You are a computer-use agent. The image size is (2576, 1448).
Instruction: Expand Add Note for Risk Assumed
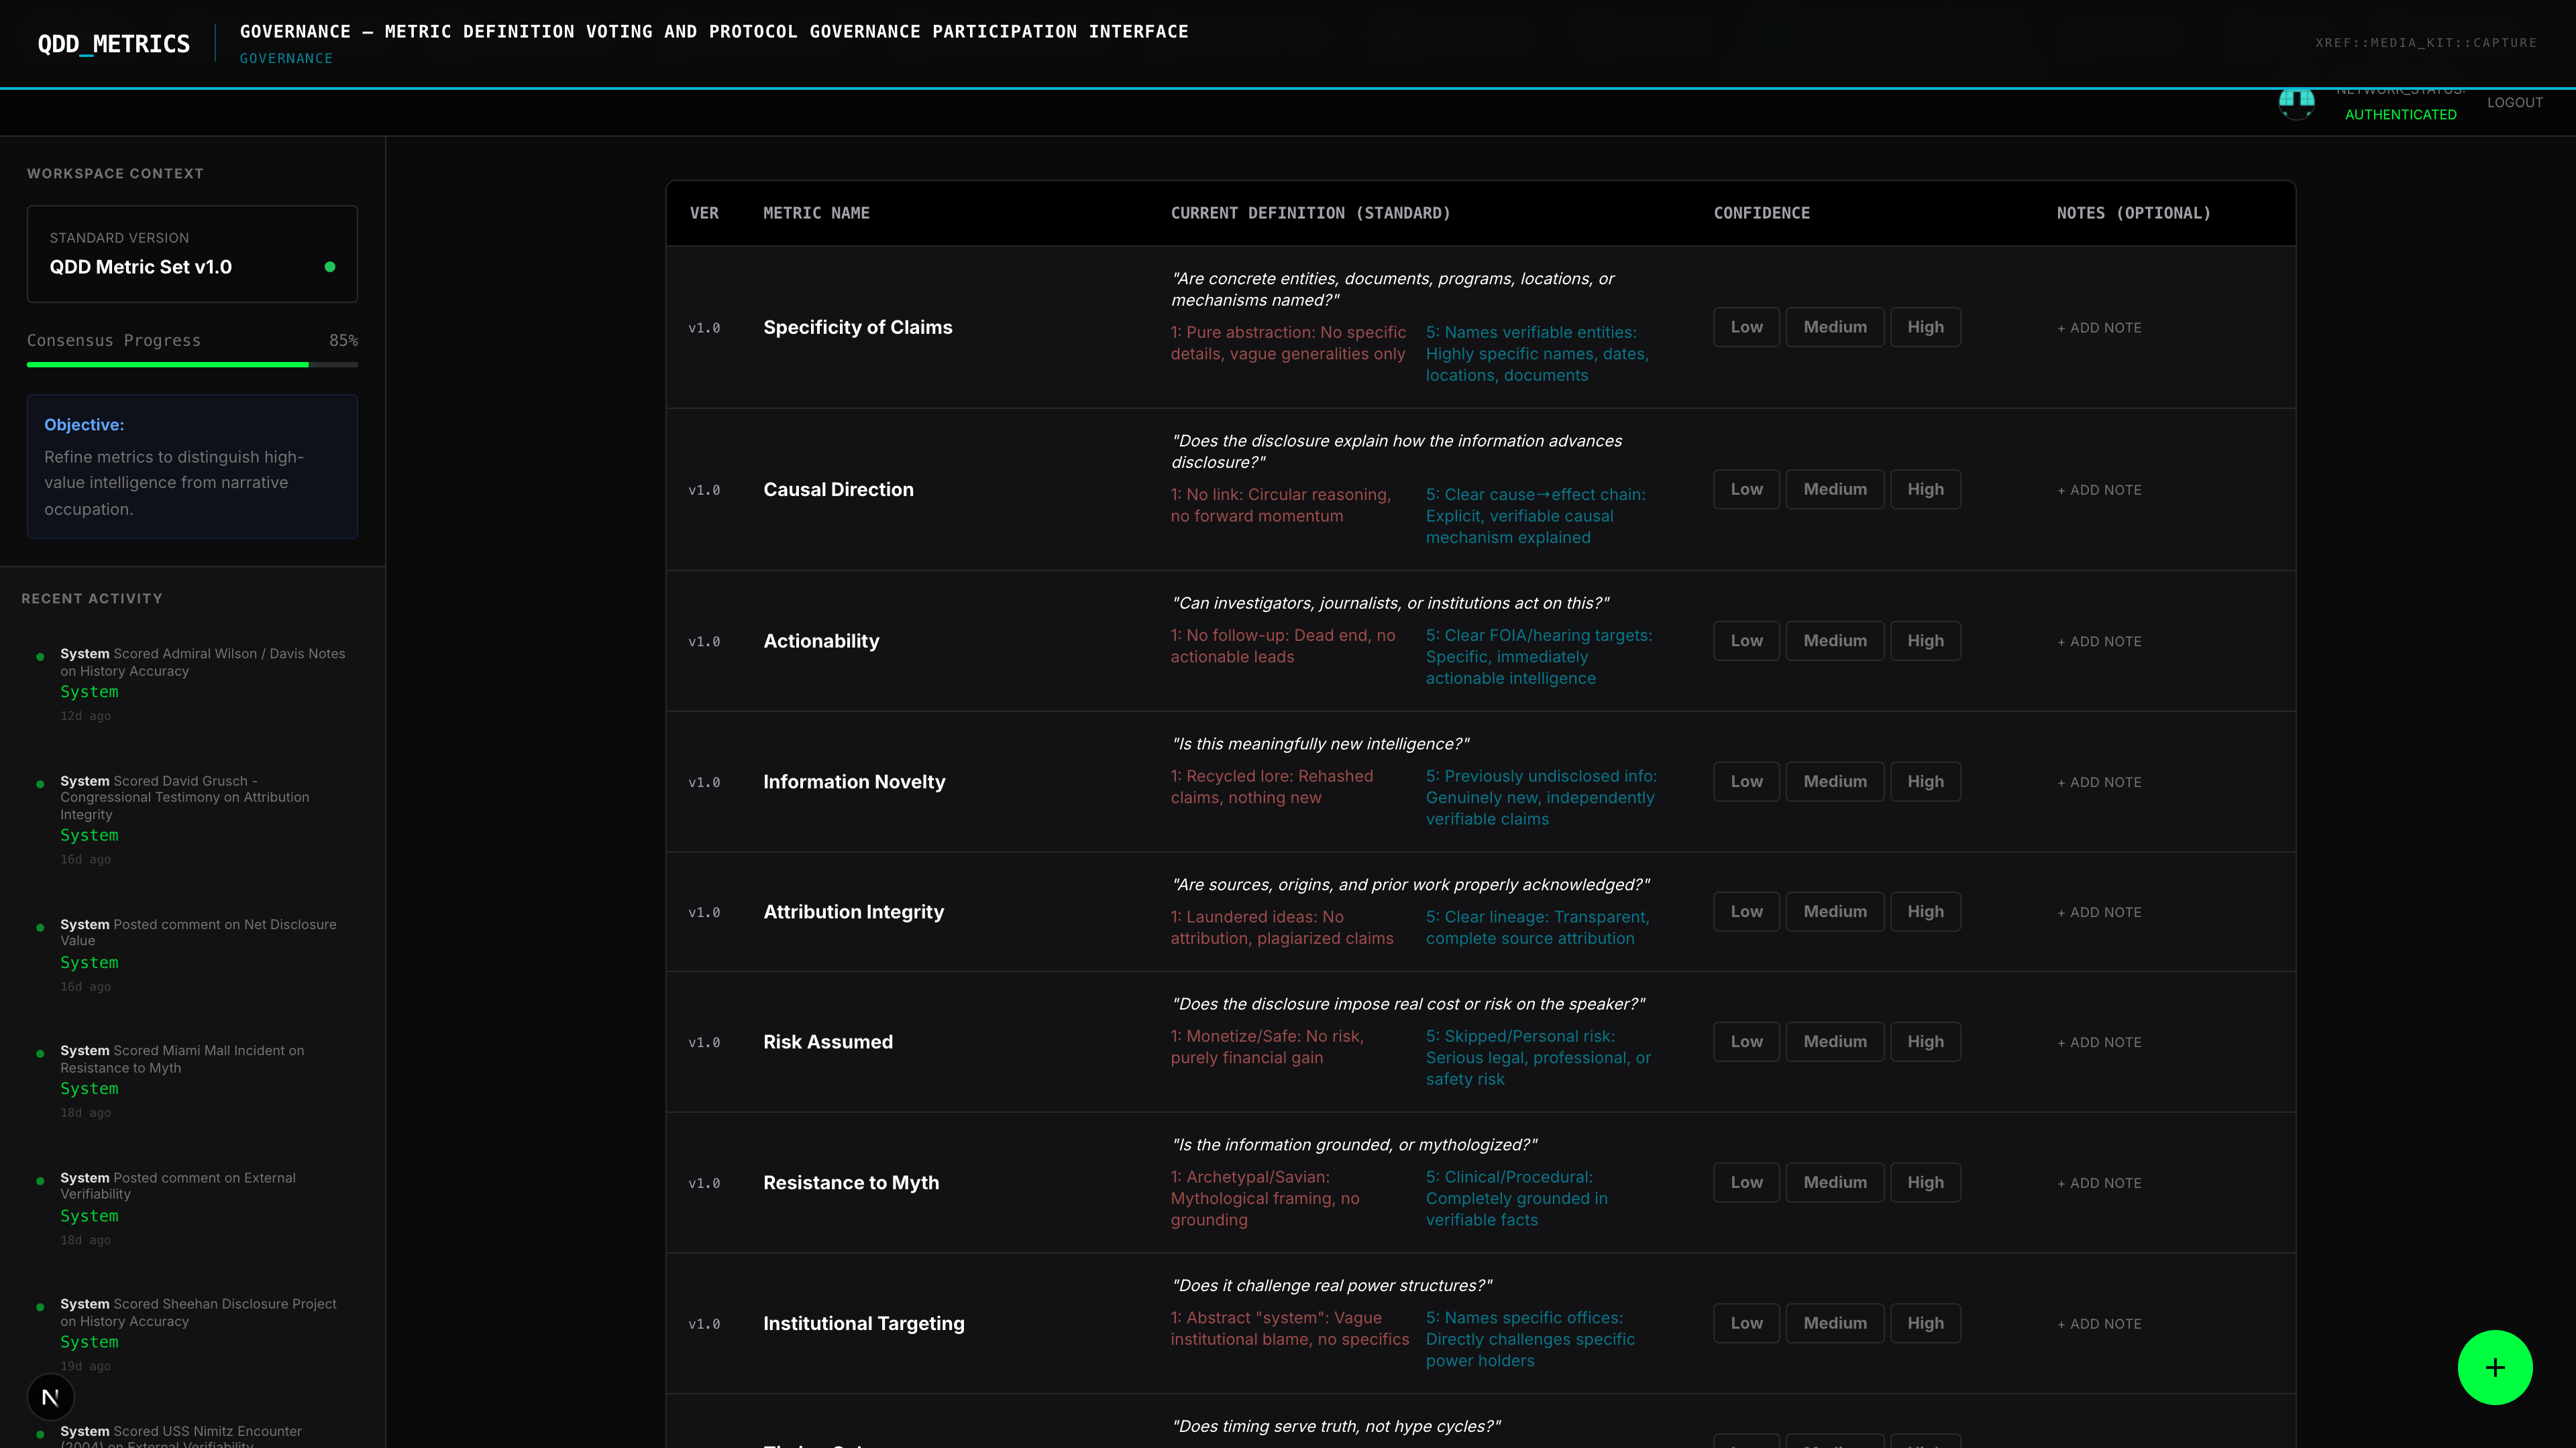[x=2099, y=1042]
